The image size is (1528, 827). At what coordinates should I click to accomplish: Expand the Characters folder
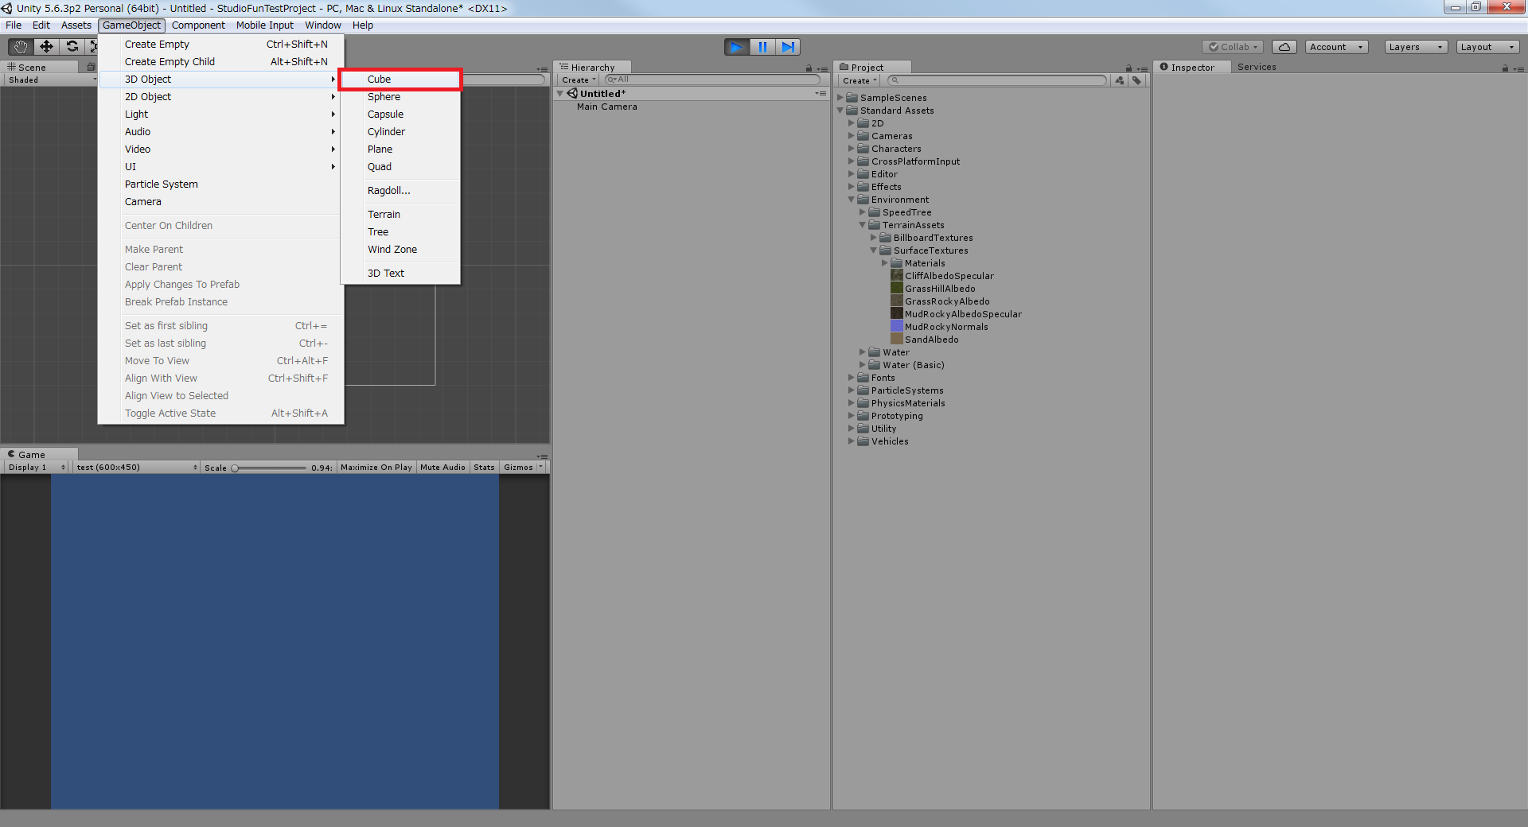(x=852, y=149)
